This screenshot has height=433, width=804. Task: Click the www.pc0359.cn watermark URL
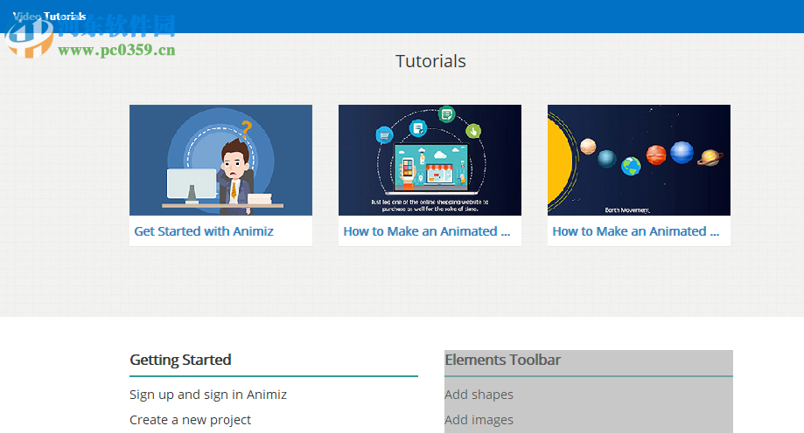coord(116,50)
